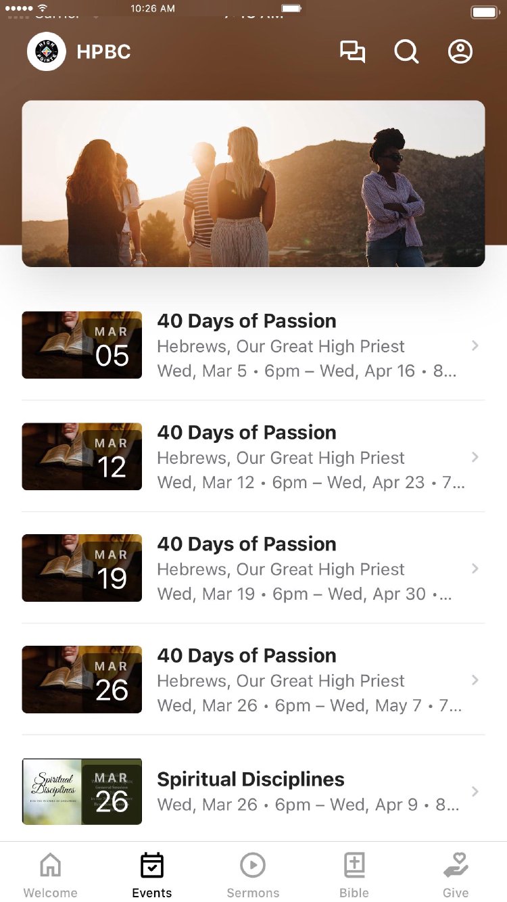Screen dimensions: 507x902
Task: Open the user profile icon
Action: (x=460, y=52)
